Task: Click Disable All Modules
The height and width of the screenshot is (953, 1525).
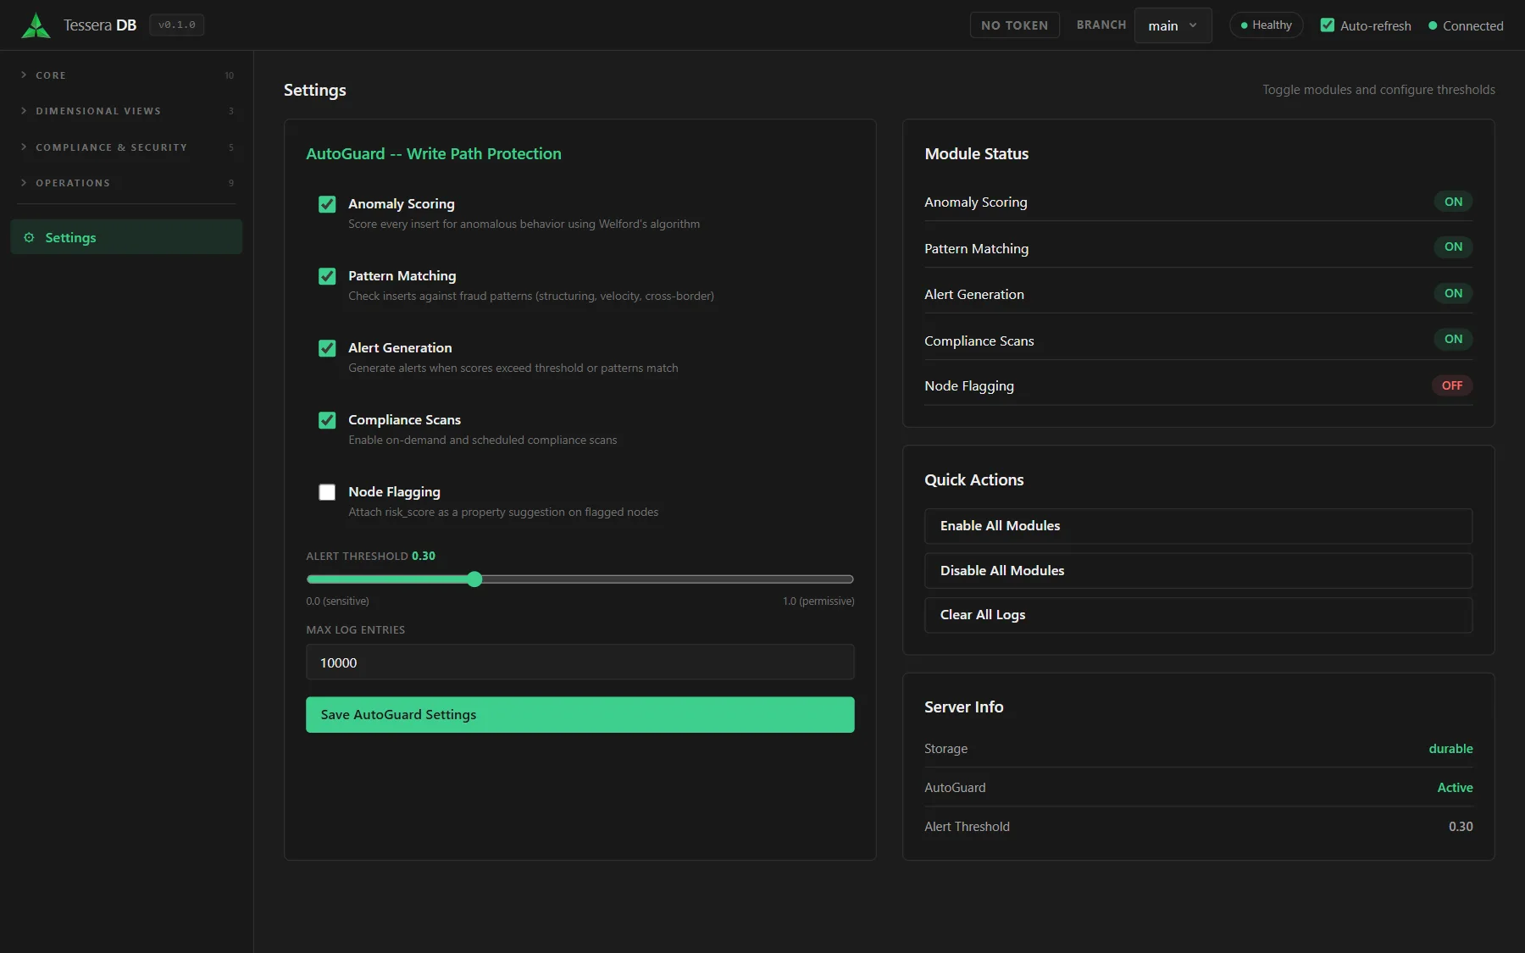Action: click(1198, 571)
